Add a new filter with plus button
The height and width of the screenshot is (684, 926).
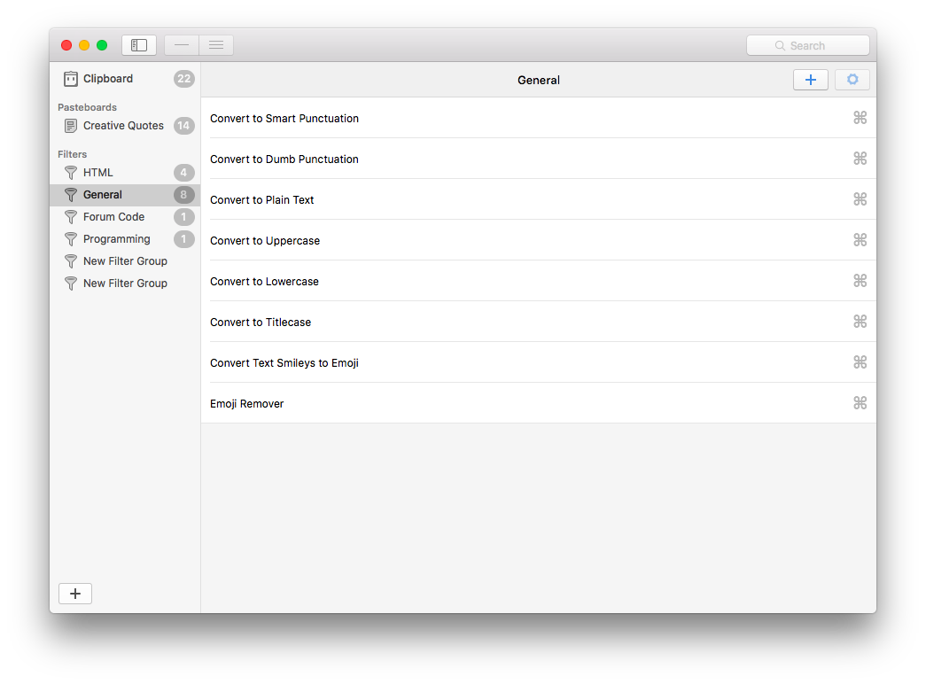pyautogui.click(x=810, y=80)
